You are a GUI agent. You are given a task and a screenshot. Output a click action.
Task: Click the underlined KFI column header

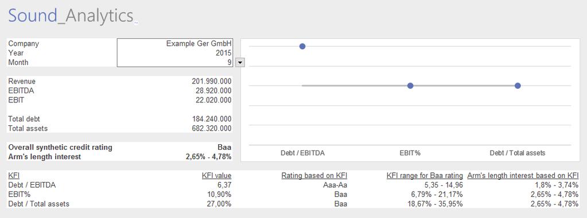pos(14,176)
